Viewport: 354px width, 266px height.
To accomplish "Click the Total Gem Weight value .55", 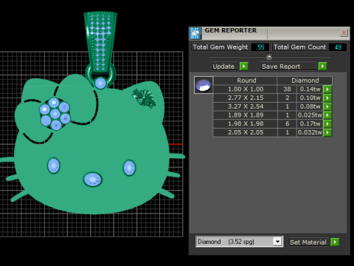I will pyautogui.click(x=260, y=47).
